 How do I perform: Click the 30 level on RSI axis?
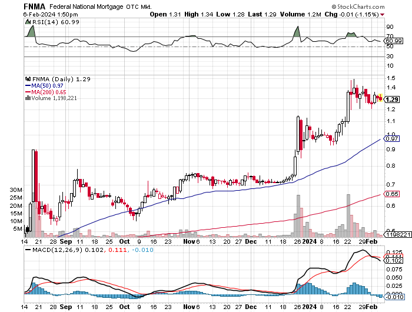pyautogui.click(x=390, y=57)
